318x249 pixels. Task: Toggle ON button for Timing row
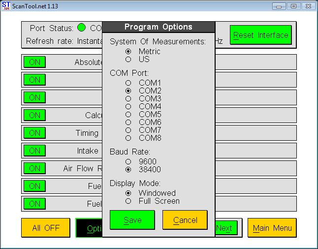click(34, 133)
